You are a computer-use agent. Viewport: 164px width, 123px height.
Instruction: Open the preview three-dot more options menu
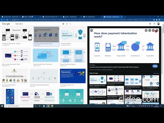point(150,30)
